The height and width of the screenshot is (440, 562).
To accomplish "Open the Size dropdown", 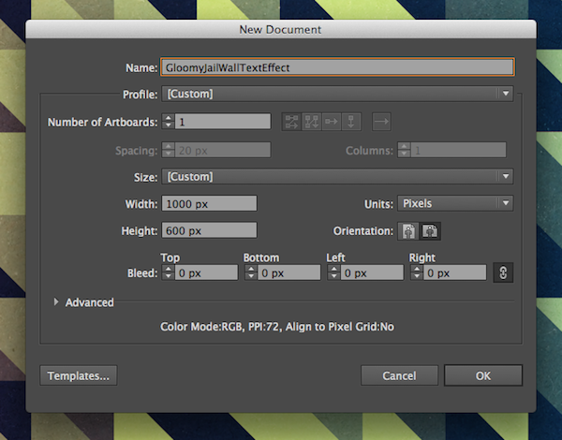I will pos(337,176).
